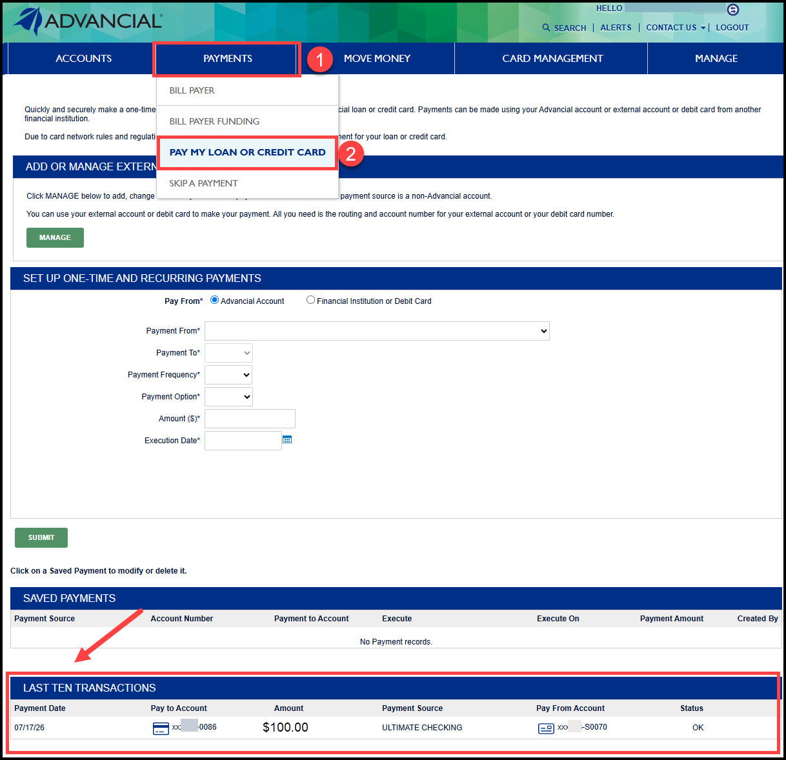Click the Payment Source column header in Saved Payments
Image resolution: width=786 pixels, height=760 pixels.
pos(45,619)
